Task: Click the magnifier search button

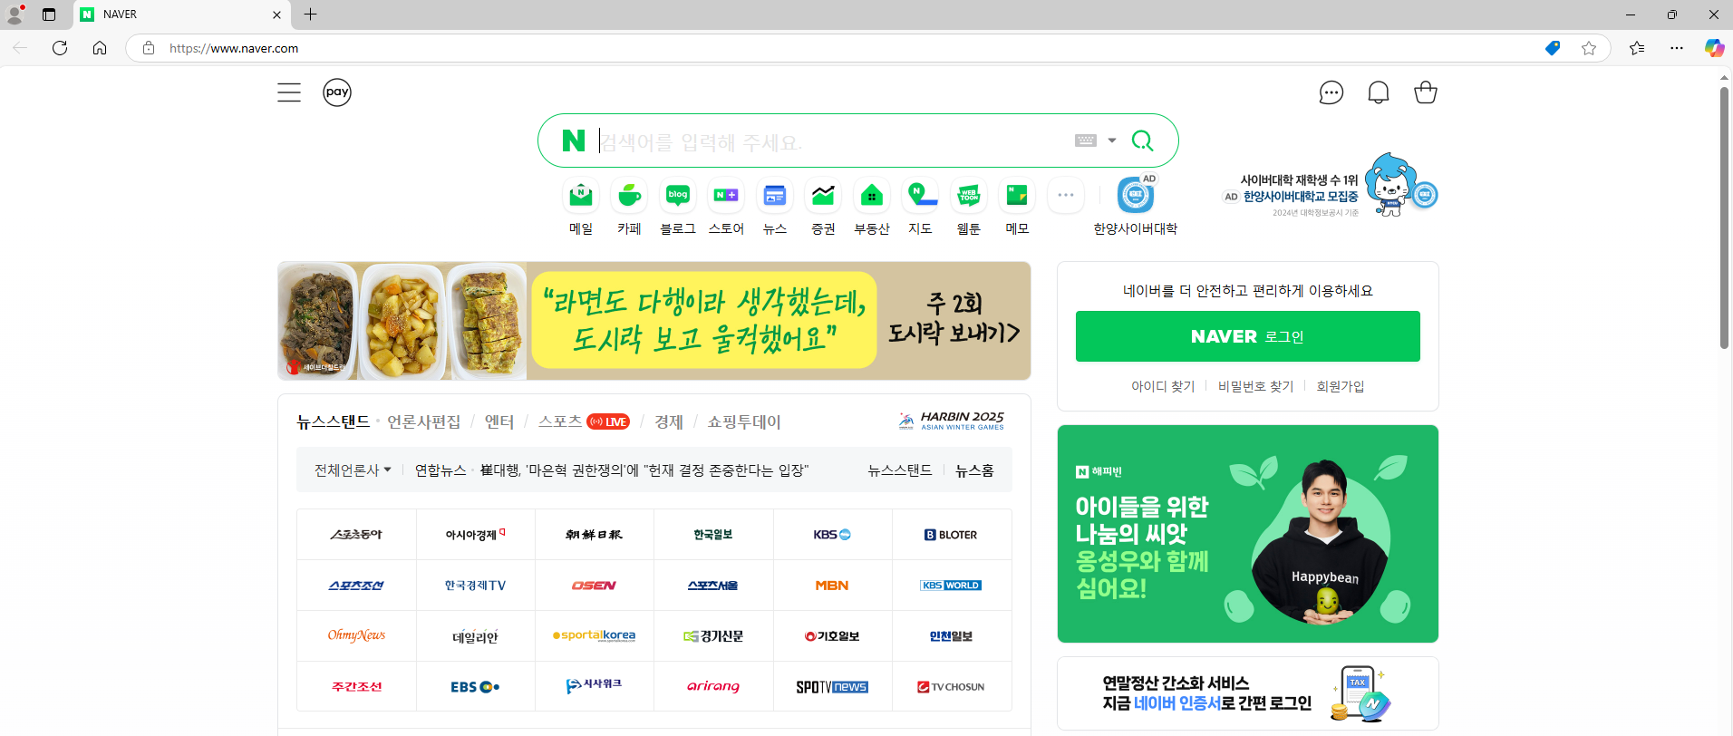Action: point(1143,140)
